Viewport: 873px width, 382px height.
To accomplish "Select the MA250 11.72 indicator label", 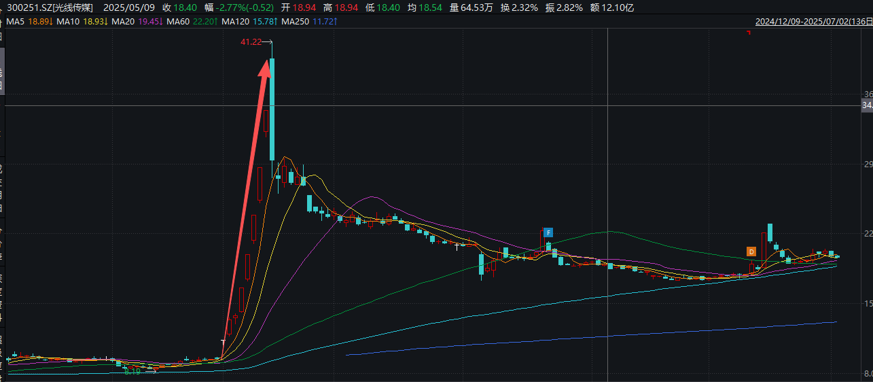I will [310, 22].
